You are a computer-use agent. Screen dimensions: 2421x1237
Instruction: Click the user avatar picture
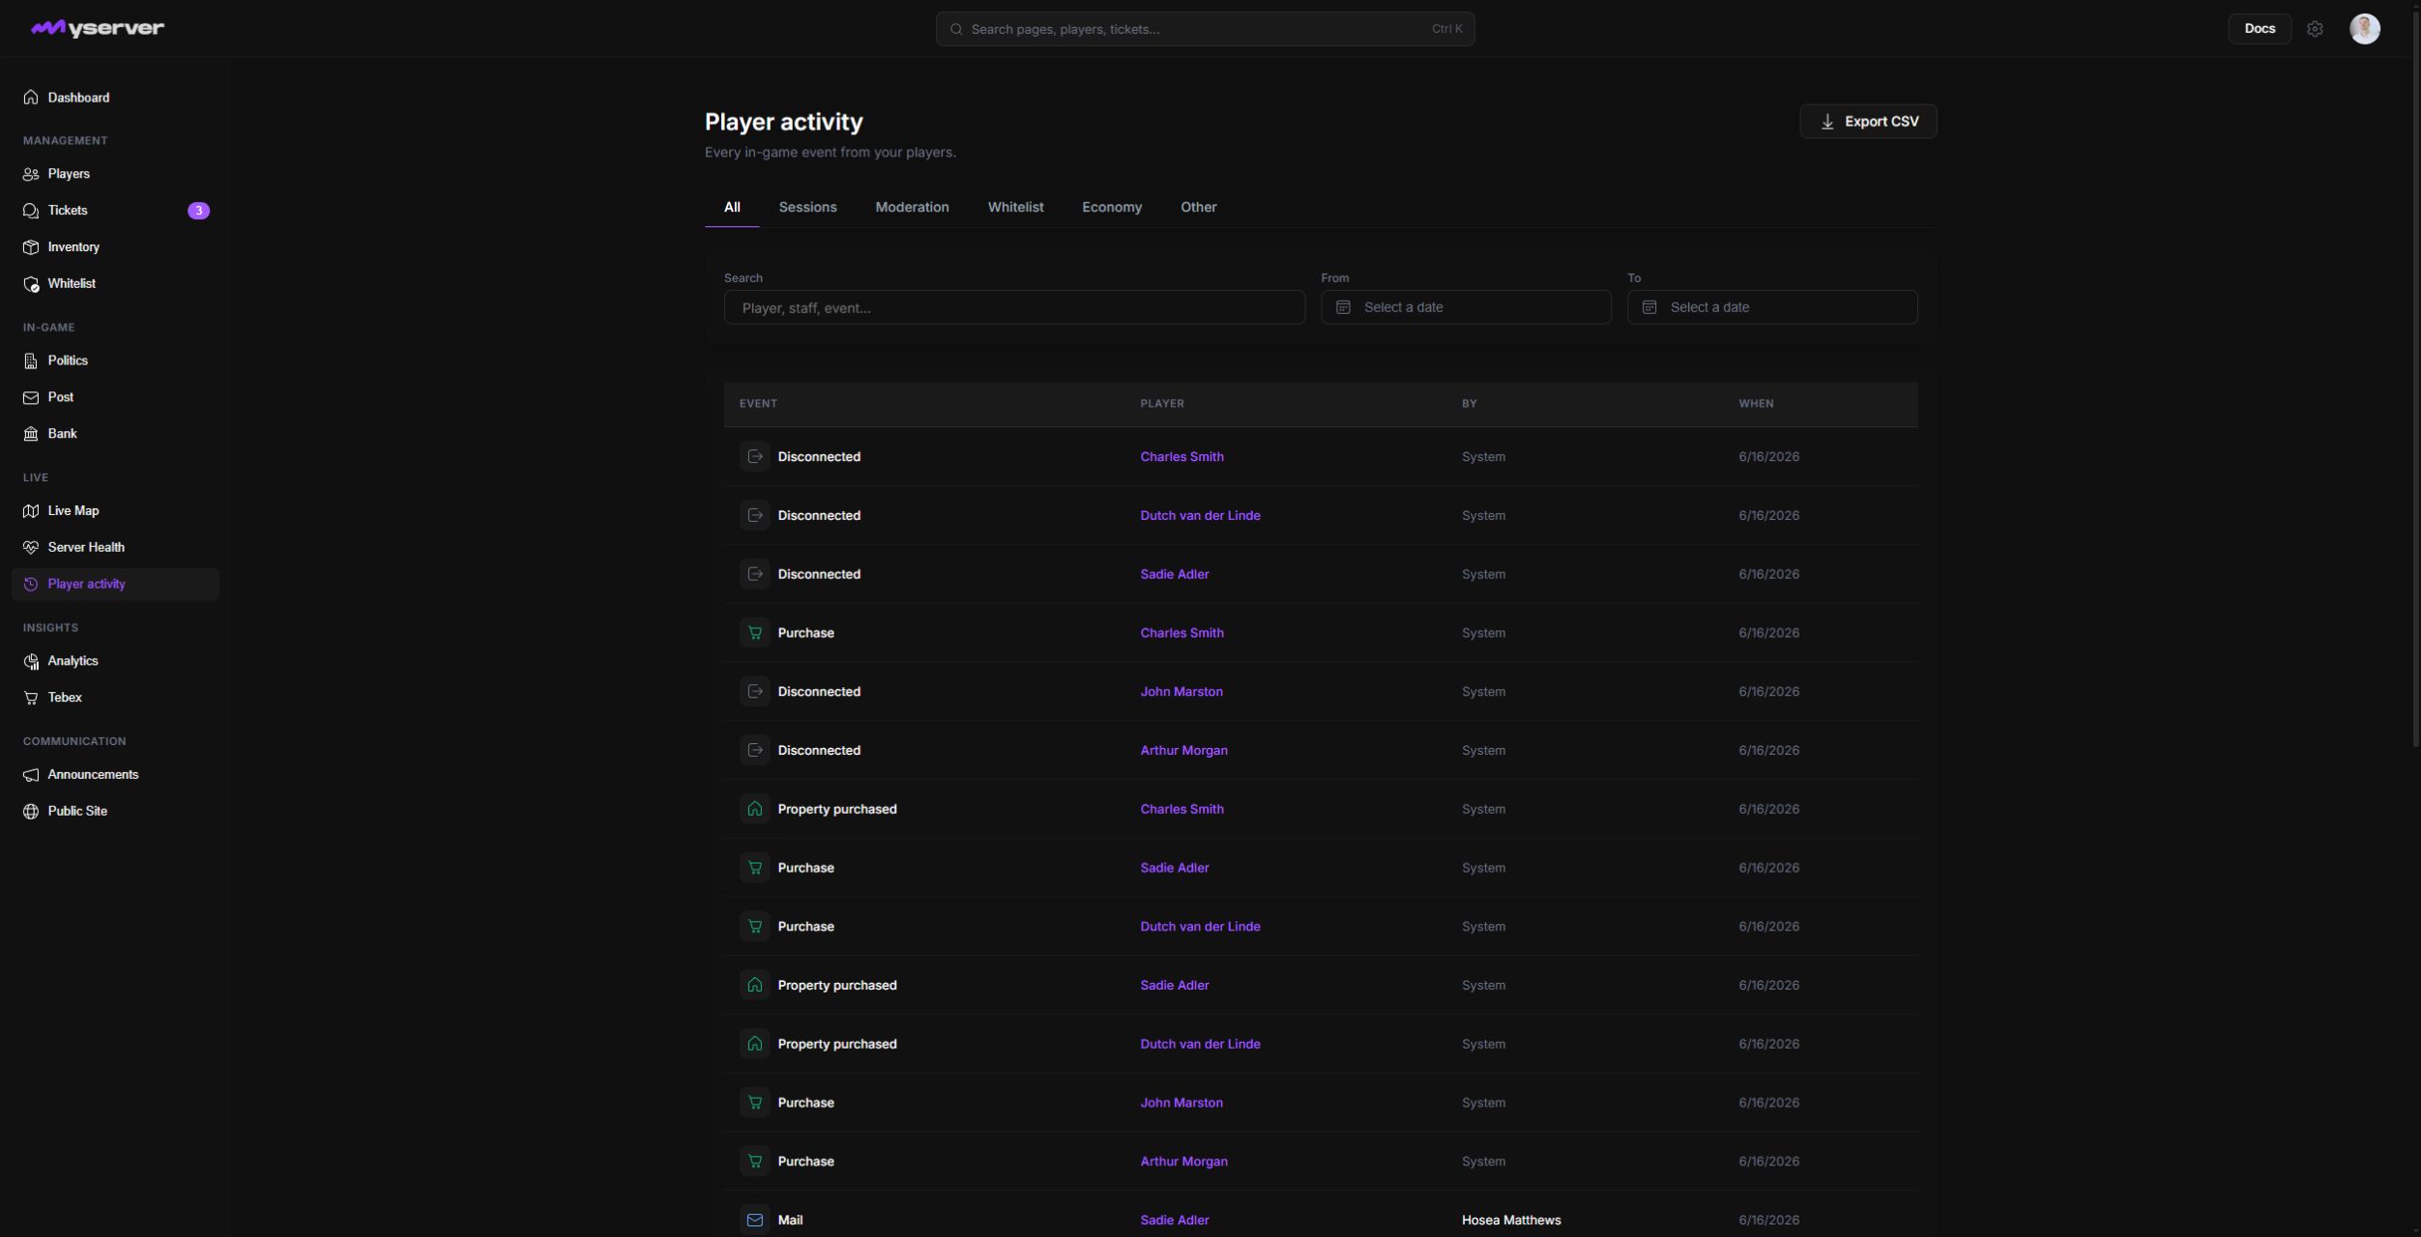click(x=2365, y=29)
